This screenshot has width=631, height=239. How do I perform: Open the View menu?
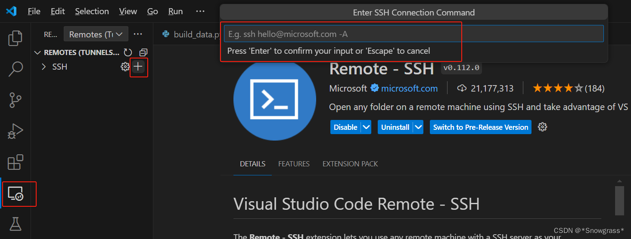coord(128,11)
